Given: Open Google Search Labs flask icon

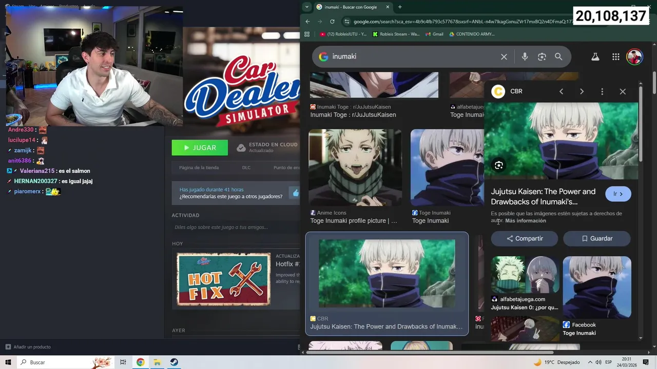Looking at the screenshot, I should point(595,56).
